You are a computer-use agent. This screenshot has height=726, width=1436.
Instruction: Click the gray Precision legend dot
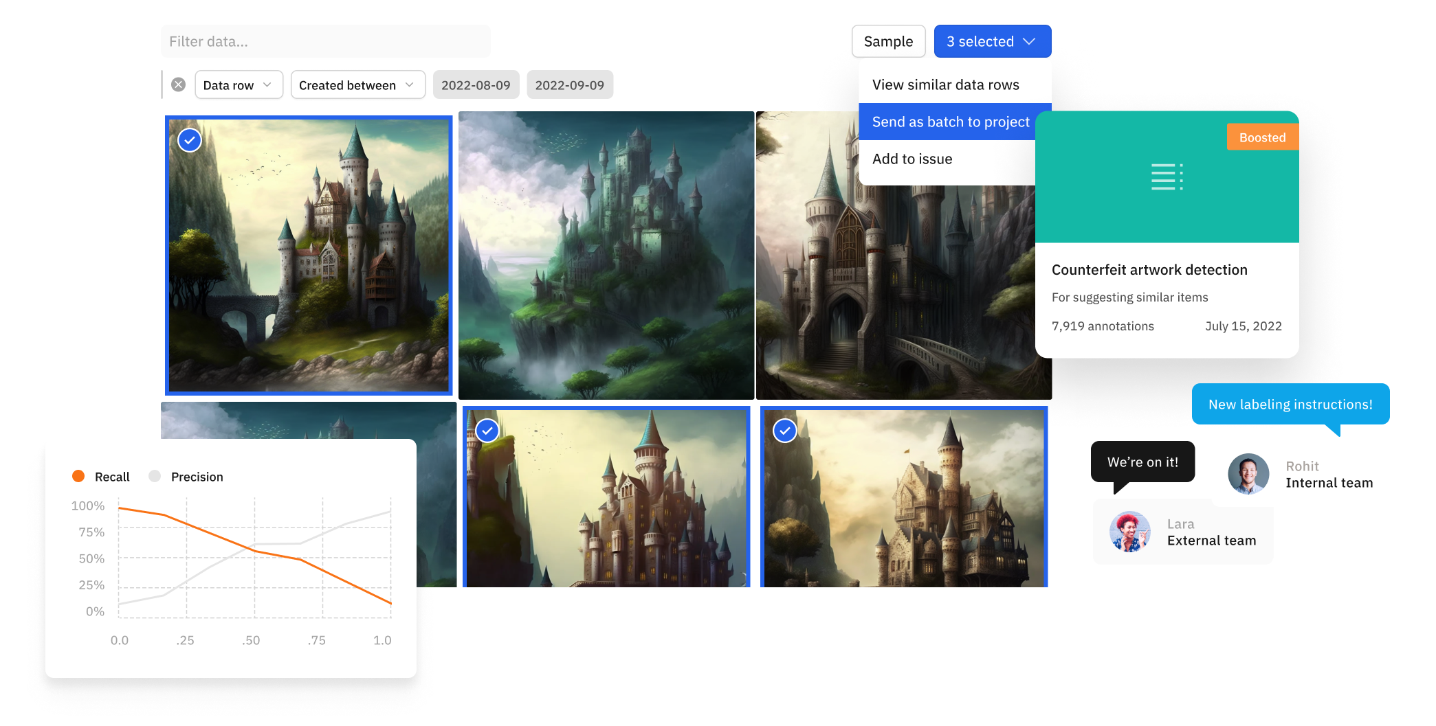[x=155, y=476]
